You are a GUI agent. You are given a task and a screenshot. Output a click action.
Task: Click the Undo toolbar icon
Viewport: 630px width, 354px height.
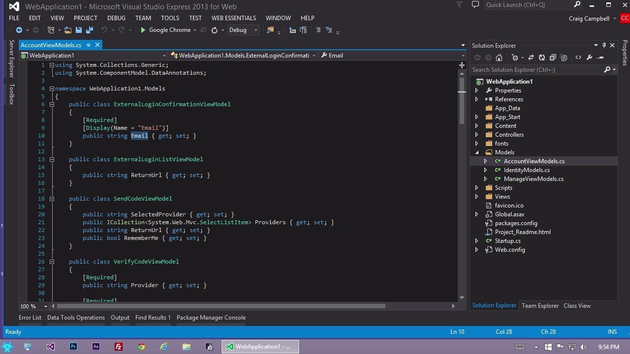pyautogui.click(x=104, y=30)
